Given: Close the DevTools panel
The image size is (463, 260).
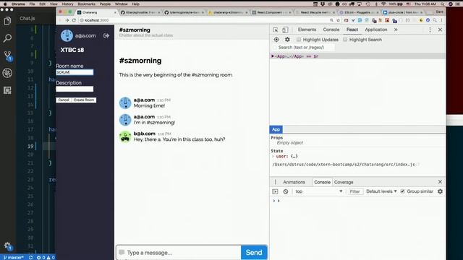Looking at the screenshot, I should coord(440,30).
